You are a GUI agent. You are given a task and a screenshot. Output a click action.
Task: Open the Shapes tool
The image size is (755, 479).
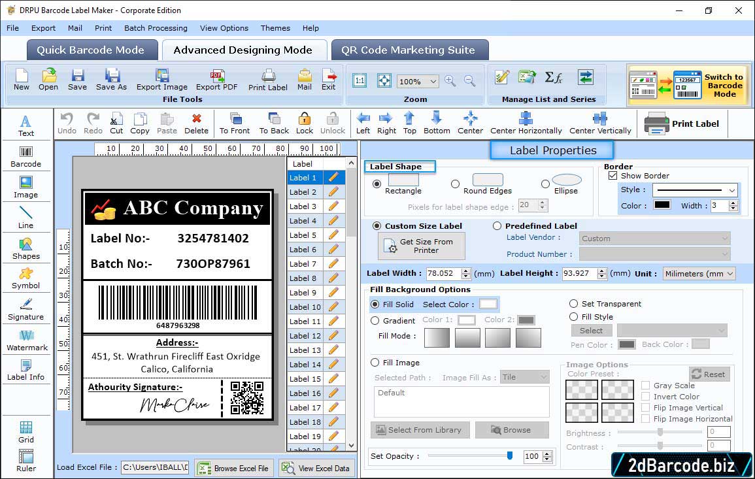pos(26,248)
